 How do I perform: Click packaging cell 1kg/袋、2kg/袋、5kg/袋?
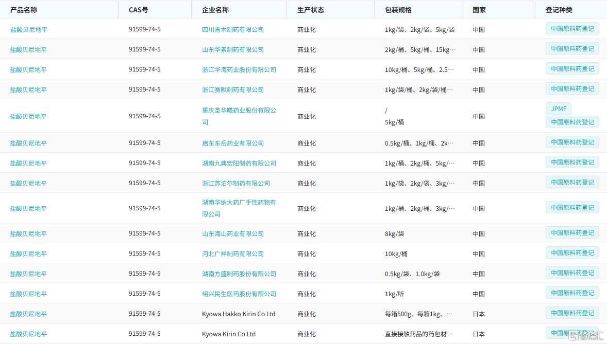419,30
